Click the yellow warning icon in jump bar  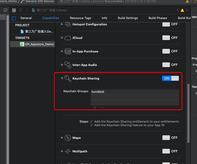coord(182,10)
